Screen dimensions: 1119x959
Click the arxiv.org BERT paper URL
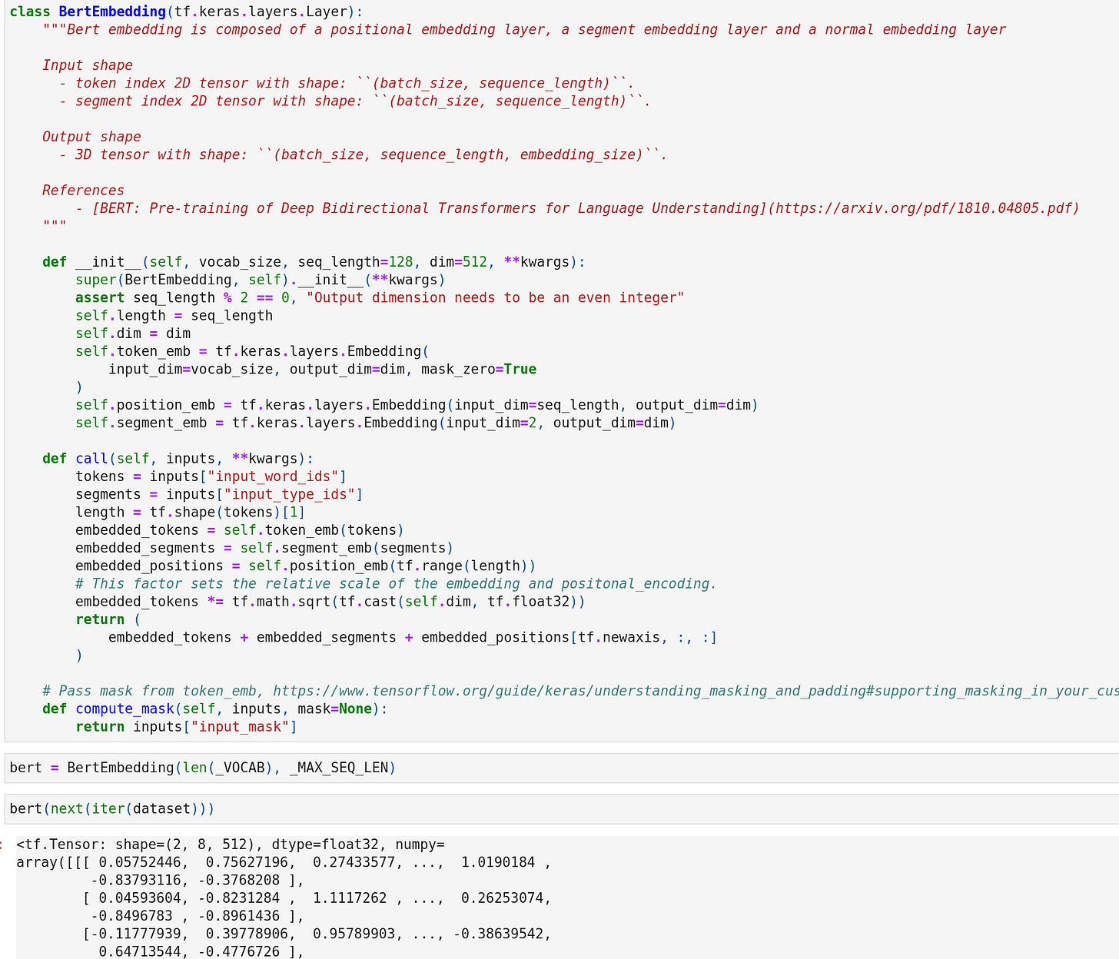pyautogui.click(x=925, y=208)
